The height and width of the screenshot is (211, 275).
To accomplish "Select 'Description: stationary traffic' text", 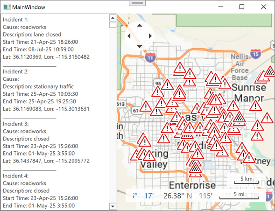I will (38, 86).
